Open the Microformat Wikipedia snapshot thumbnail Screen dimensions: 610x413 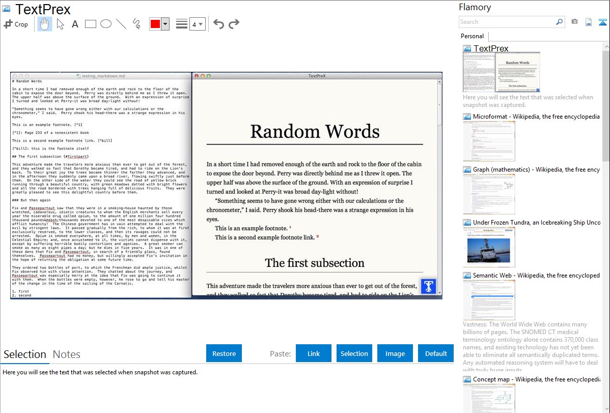click(489, 141)
